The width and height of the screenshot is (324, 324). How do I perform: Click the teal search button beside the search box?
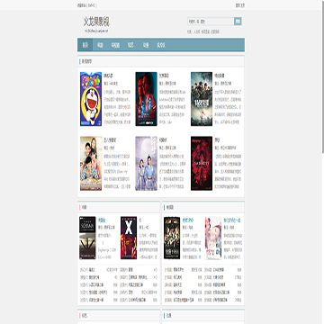pos(238,22)
